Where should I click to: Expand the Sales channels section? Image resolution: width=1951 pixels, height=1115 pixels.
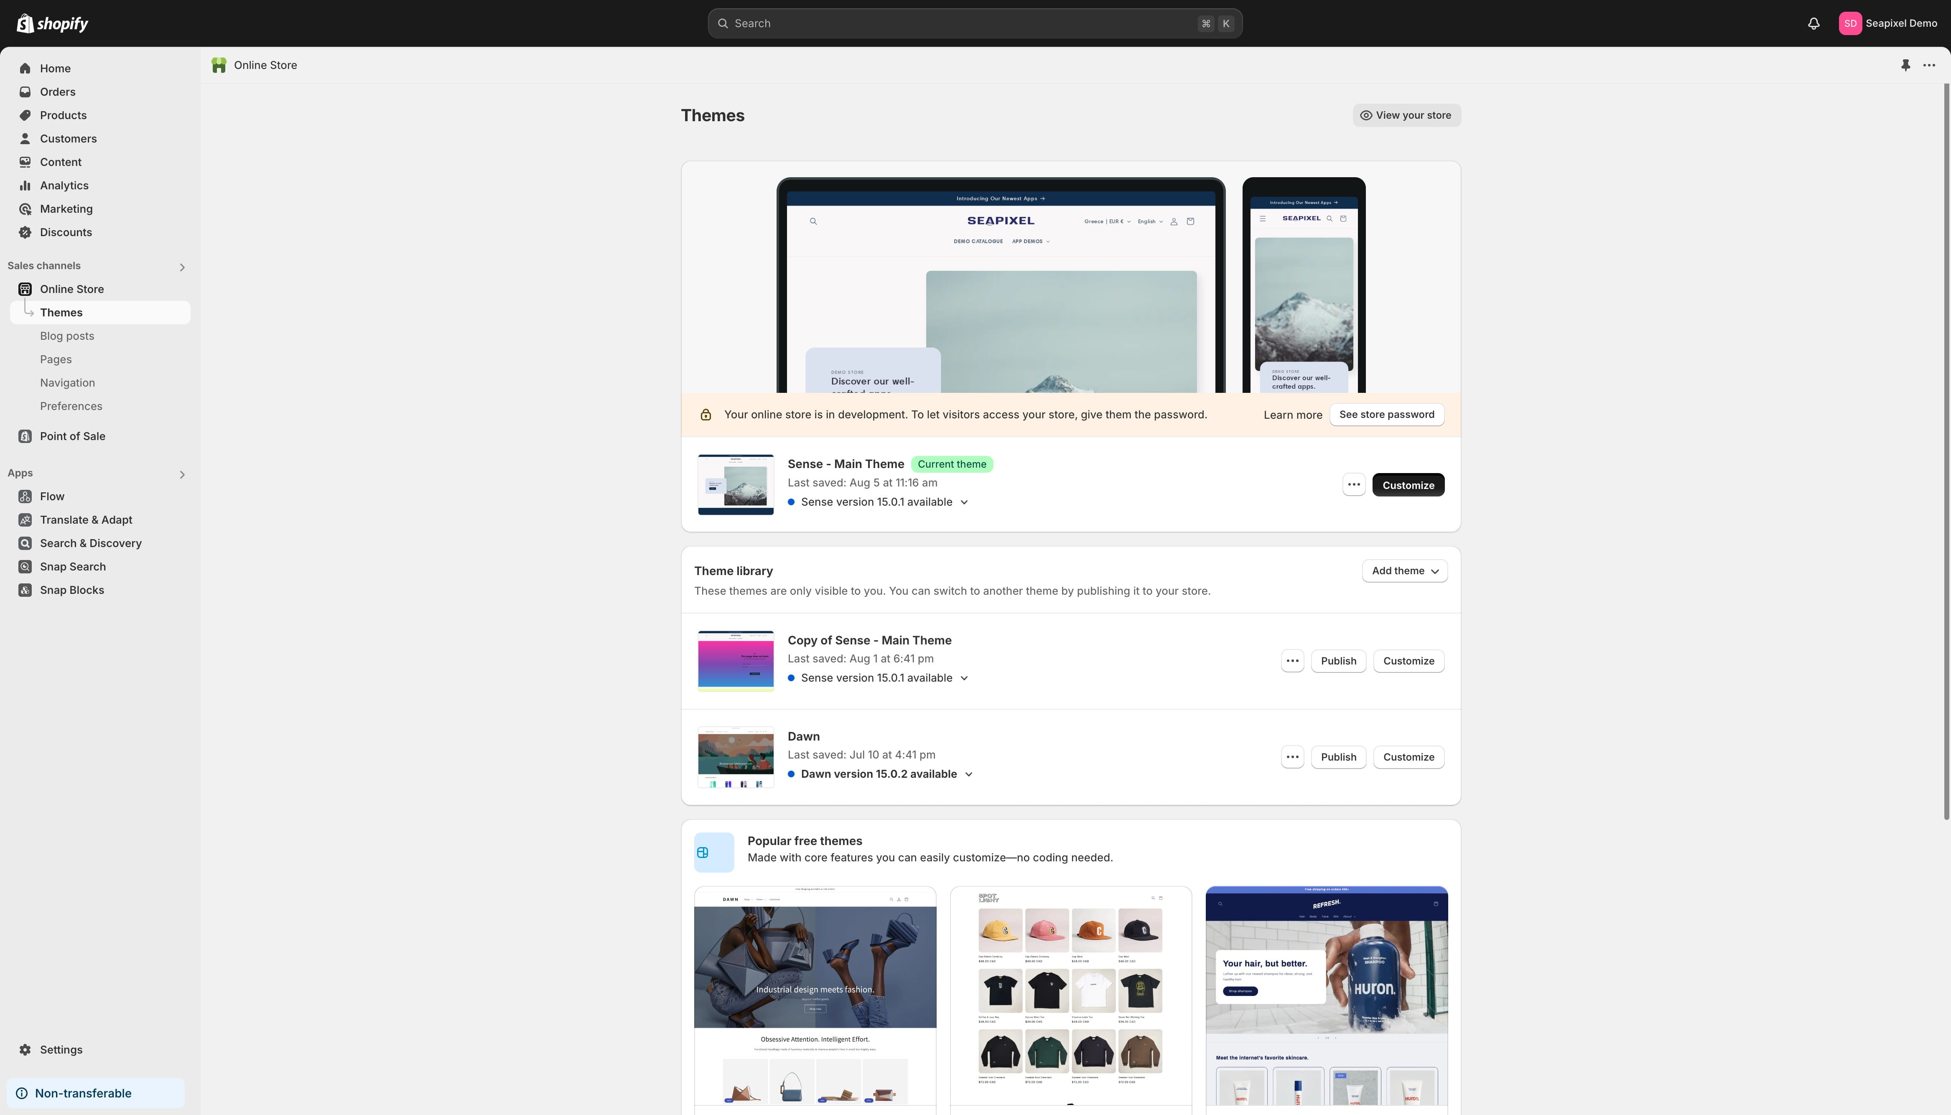coord(182,267)
